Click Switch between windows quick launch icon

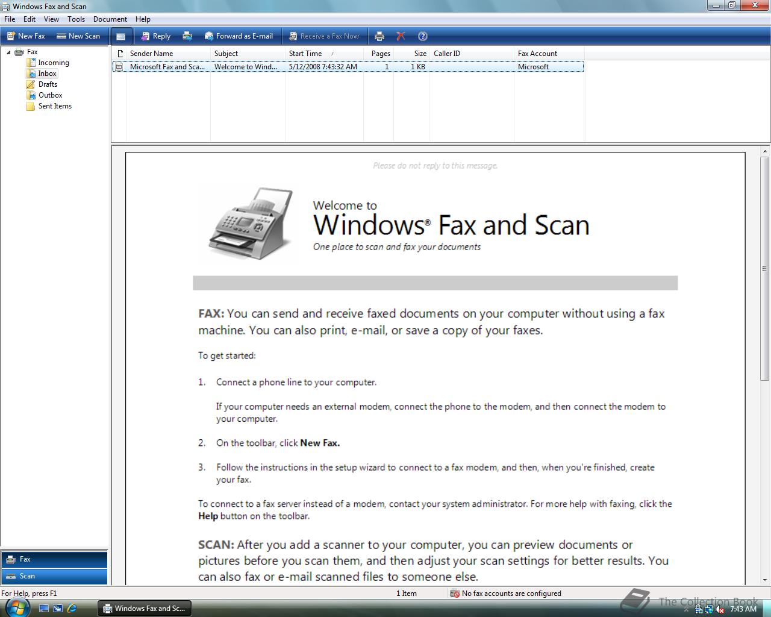coord(58,609)
